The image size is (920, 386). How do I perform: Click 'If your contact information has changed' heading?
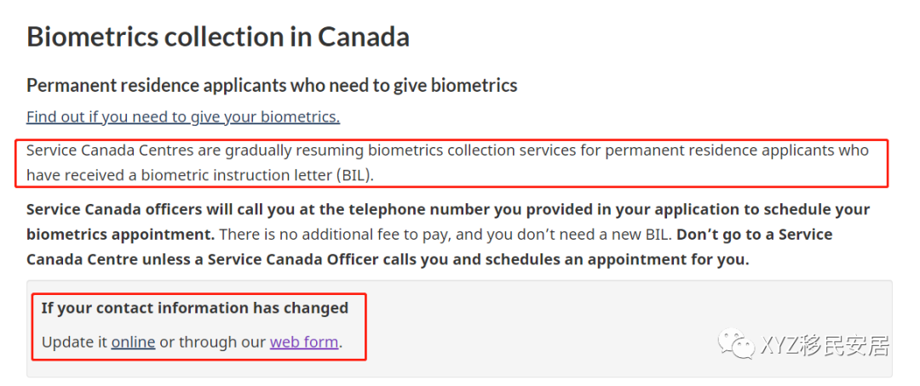pos(195,308)
